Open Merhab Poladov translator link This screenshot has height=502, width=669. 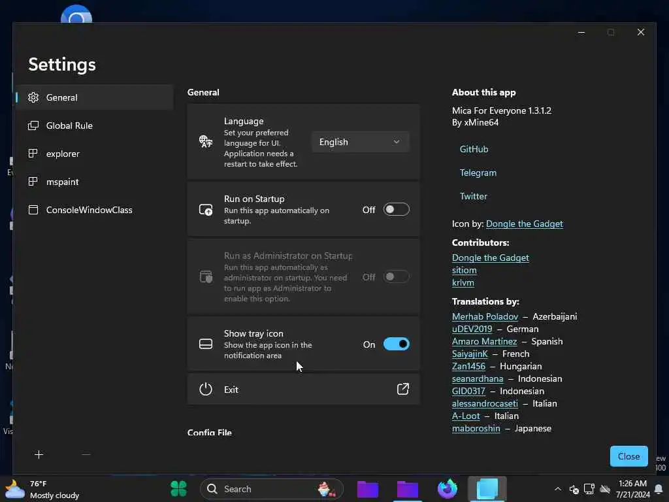[x=485, y=317]
